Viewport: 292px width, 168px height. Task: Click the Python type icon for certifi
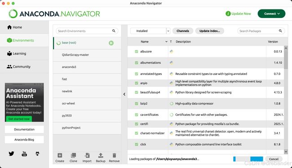[x=171, y=124]
